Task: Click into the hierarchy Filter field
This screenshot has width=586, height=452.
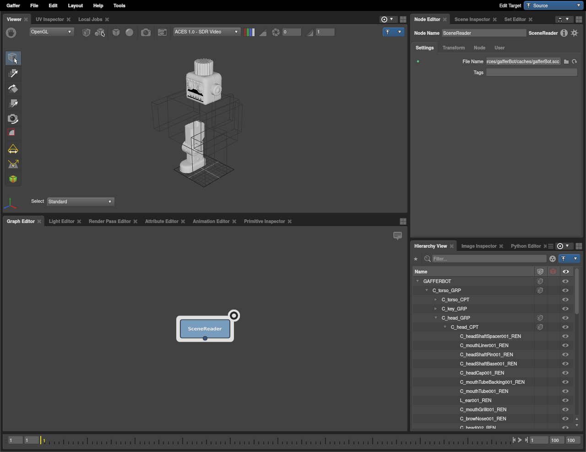Action: pos(488,259)
